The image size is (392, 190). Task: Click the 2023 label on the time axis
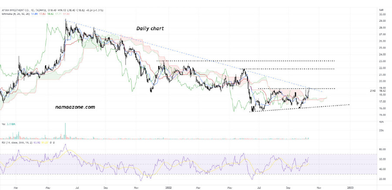(350, 187)
